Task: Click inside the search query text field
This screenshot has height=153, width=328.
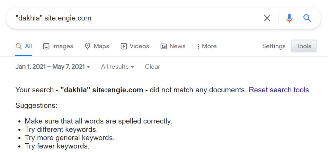Action: [134, 18]
